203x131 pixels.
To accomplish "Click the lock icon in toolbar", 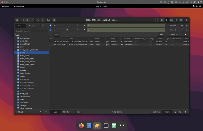I will pos(38,20).
